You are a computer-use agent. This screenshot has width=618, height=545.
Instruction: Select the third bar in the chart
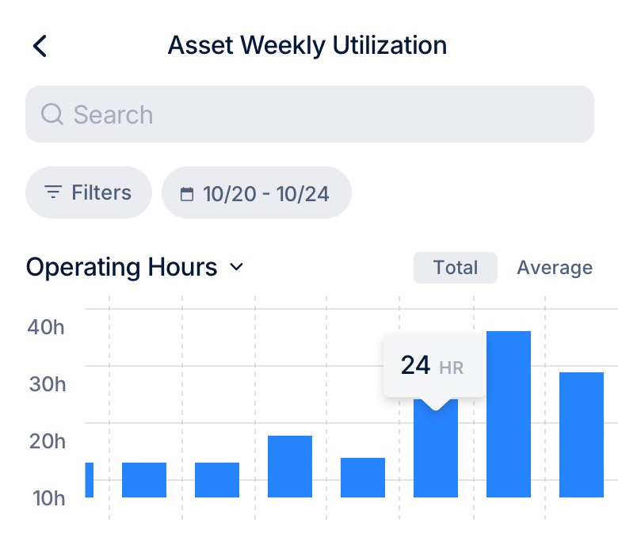point(217,480)
